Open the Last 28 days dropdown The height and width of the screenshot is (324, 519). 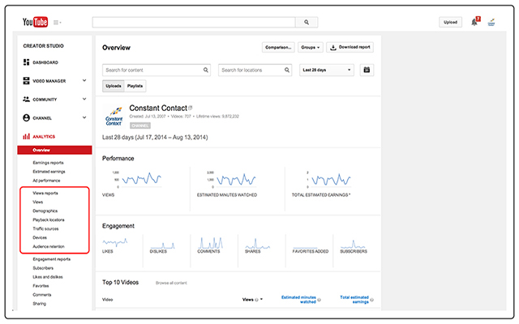click(327, 70)
